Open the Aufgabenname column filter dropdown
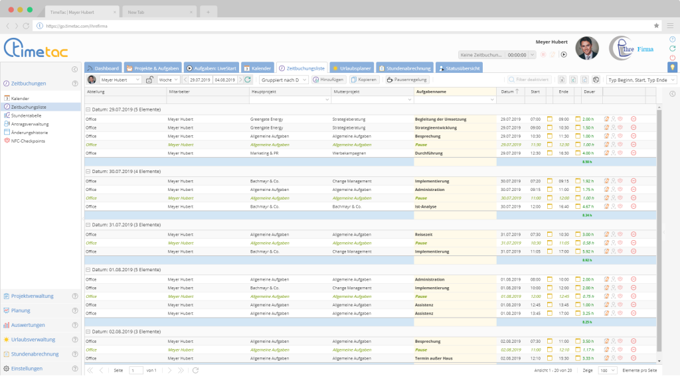This screenshot has width=680, height=382. point(492,100)
